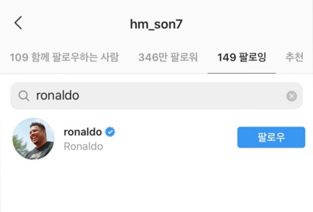View the suggested accounts (추천) list
Image resolution: width=313 pixels, height=212 pixels.
tap(294, 57)
